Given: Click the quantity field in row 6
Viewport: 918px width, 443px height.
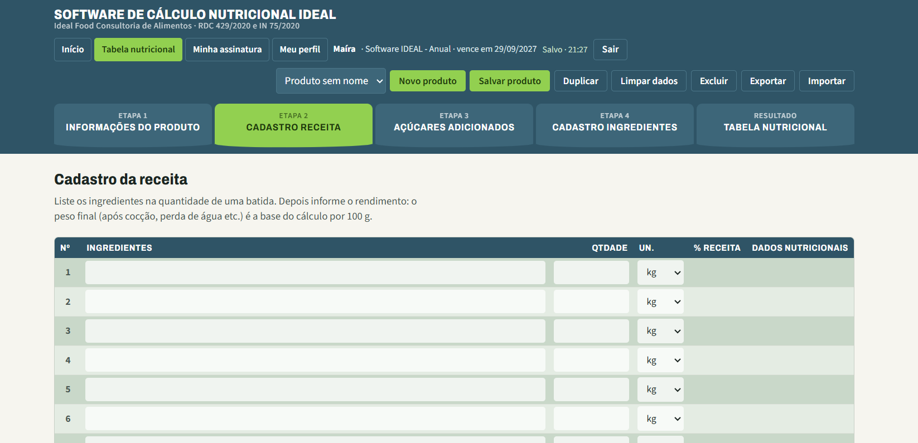Looking at the screenshot, I should 591,418.
